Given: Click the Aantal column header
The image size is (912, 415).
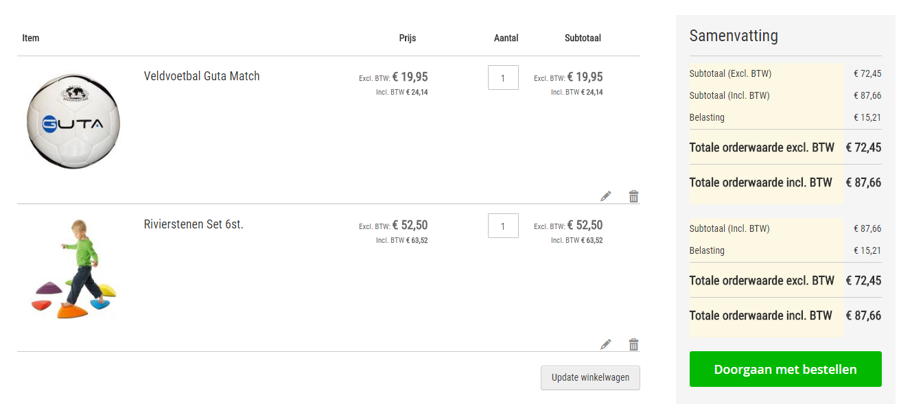Looking at the screenshot, I should (506, 38).
